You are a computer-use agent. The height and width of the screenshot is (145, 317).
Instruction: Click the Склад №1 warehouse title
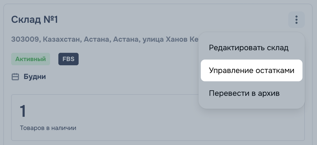coord(35,20)
